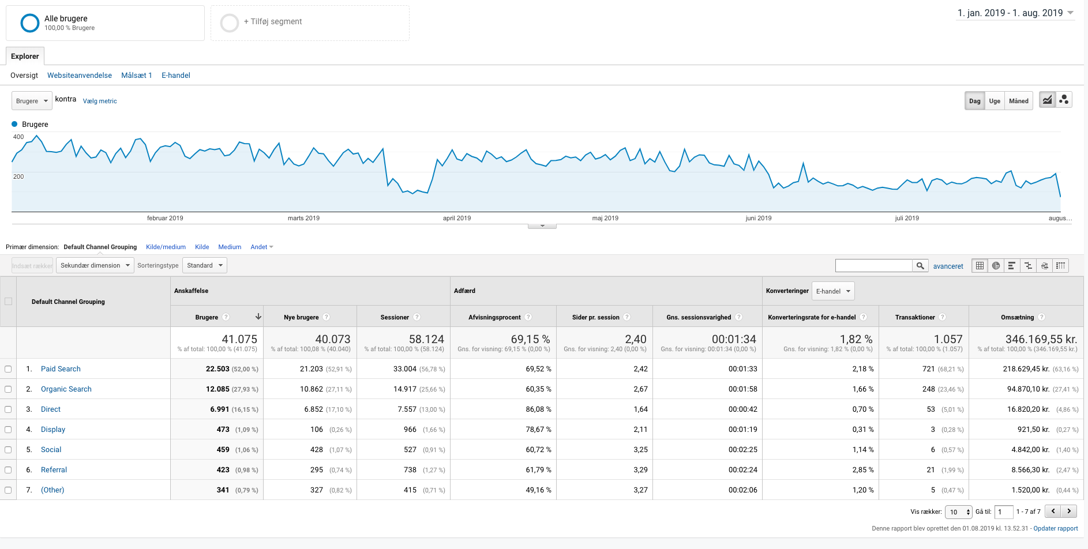Open the Sekundær dimension dropdown
Screen dimensions: 1088x549
pyautogui.click(x=95, y=266)
